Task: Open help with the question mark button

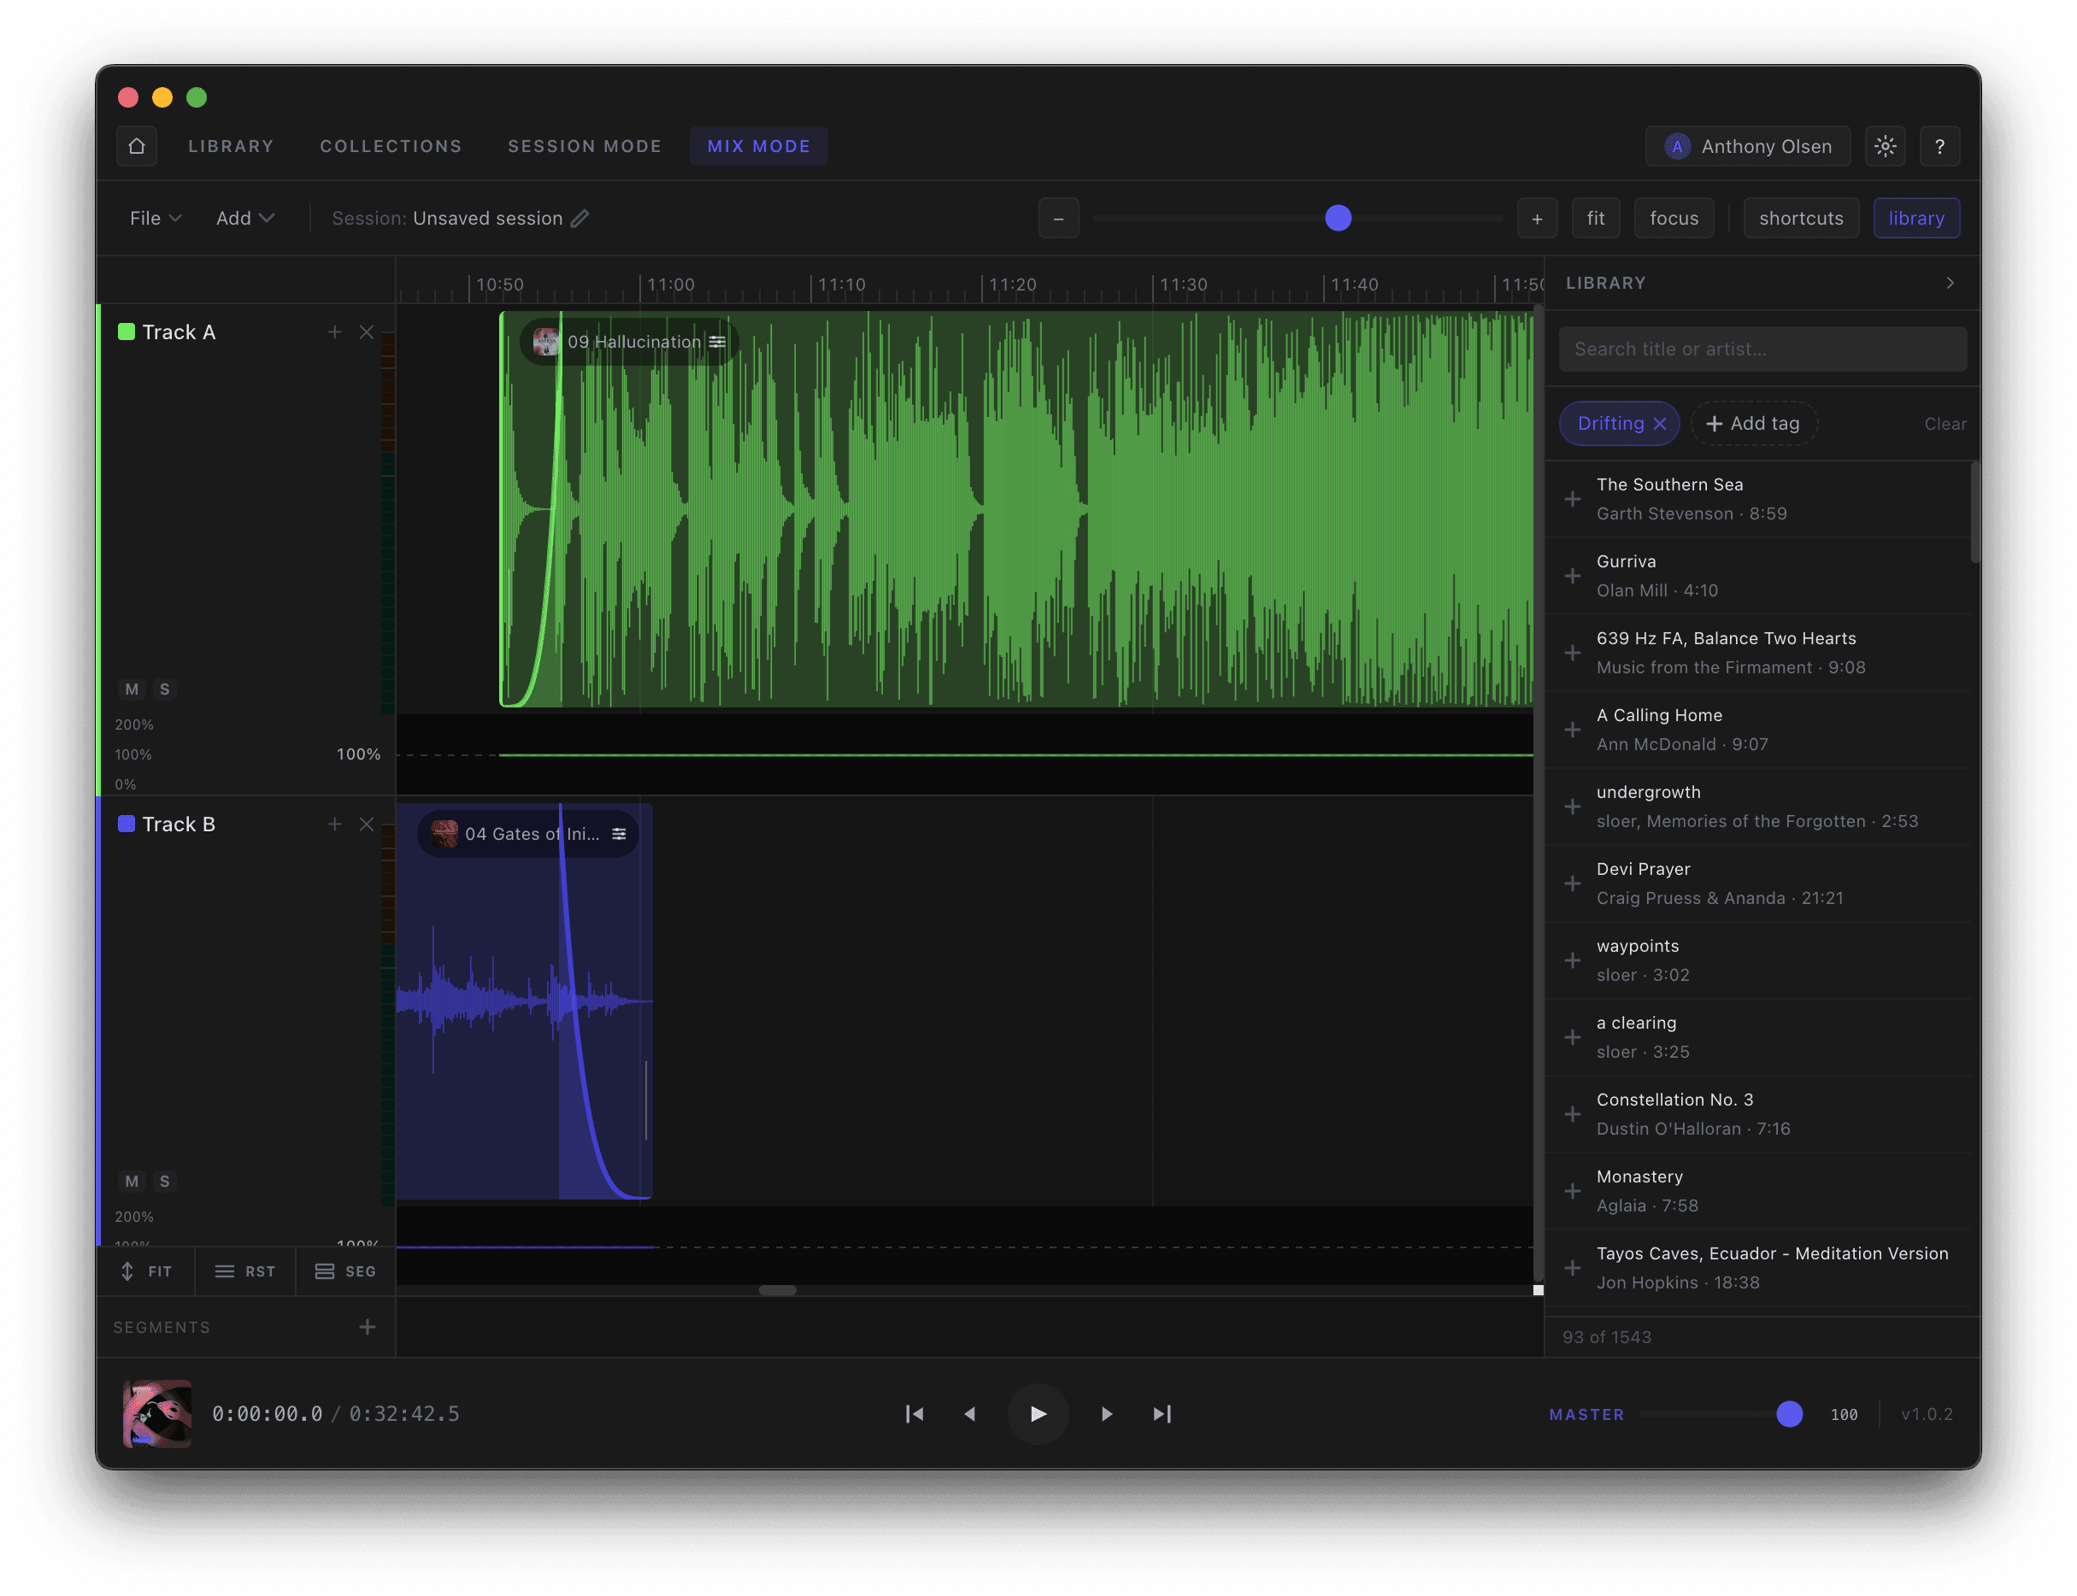Action: tap(1939, 146)
